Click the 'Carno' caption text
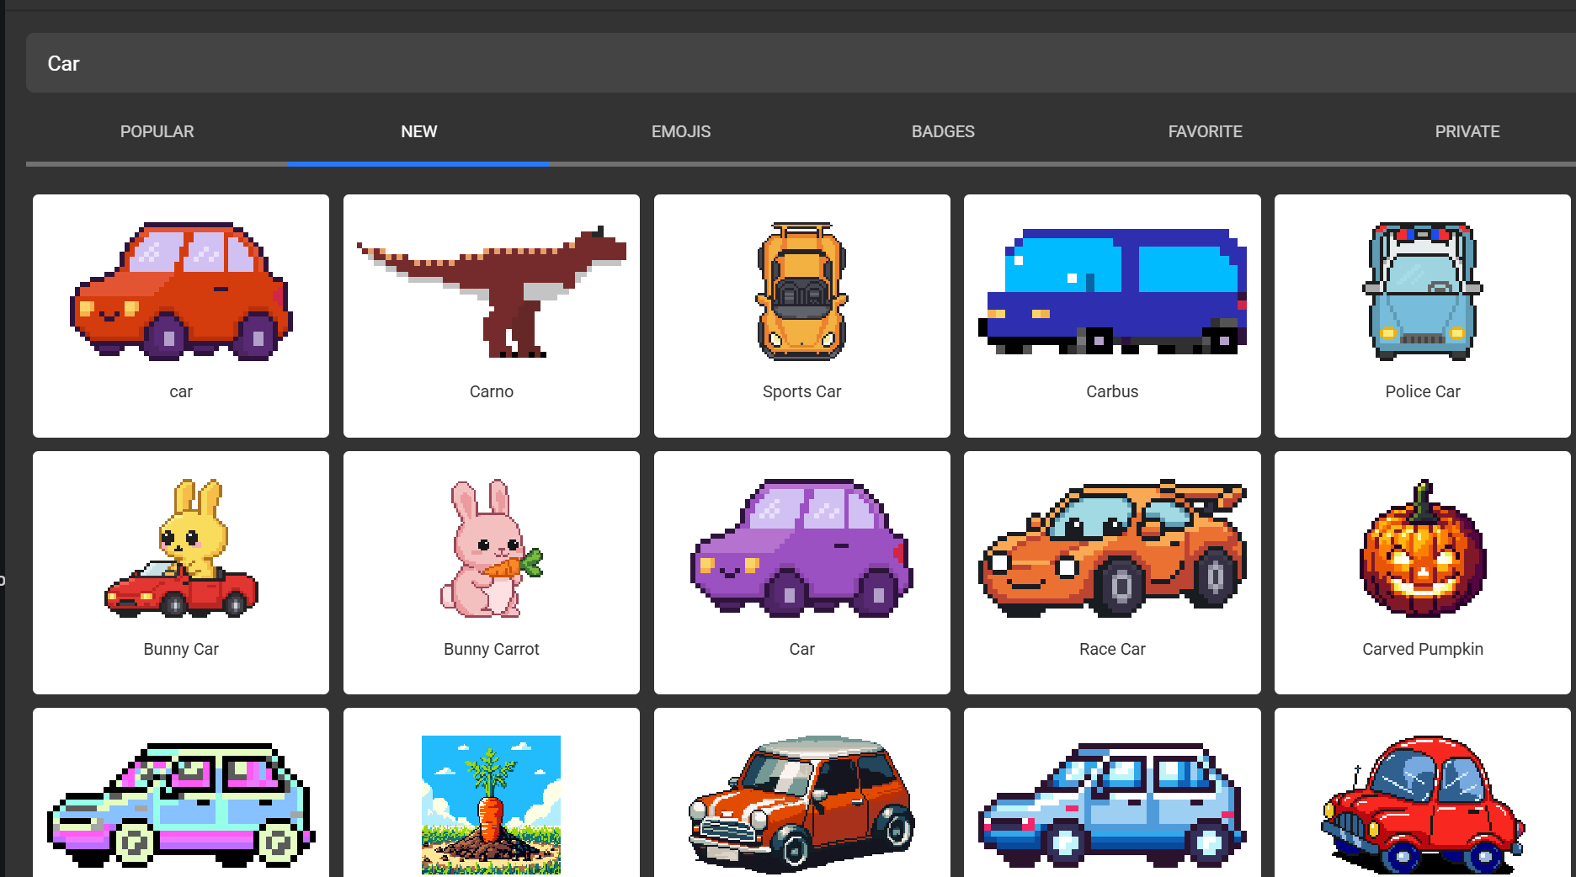1576x877 pixels. (x=492, y=391)
